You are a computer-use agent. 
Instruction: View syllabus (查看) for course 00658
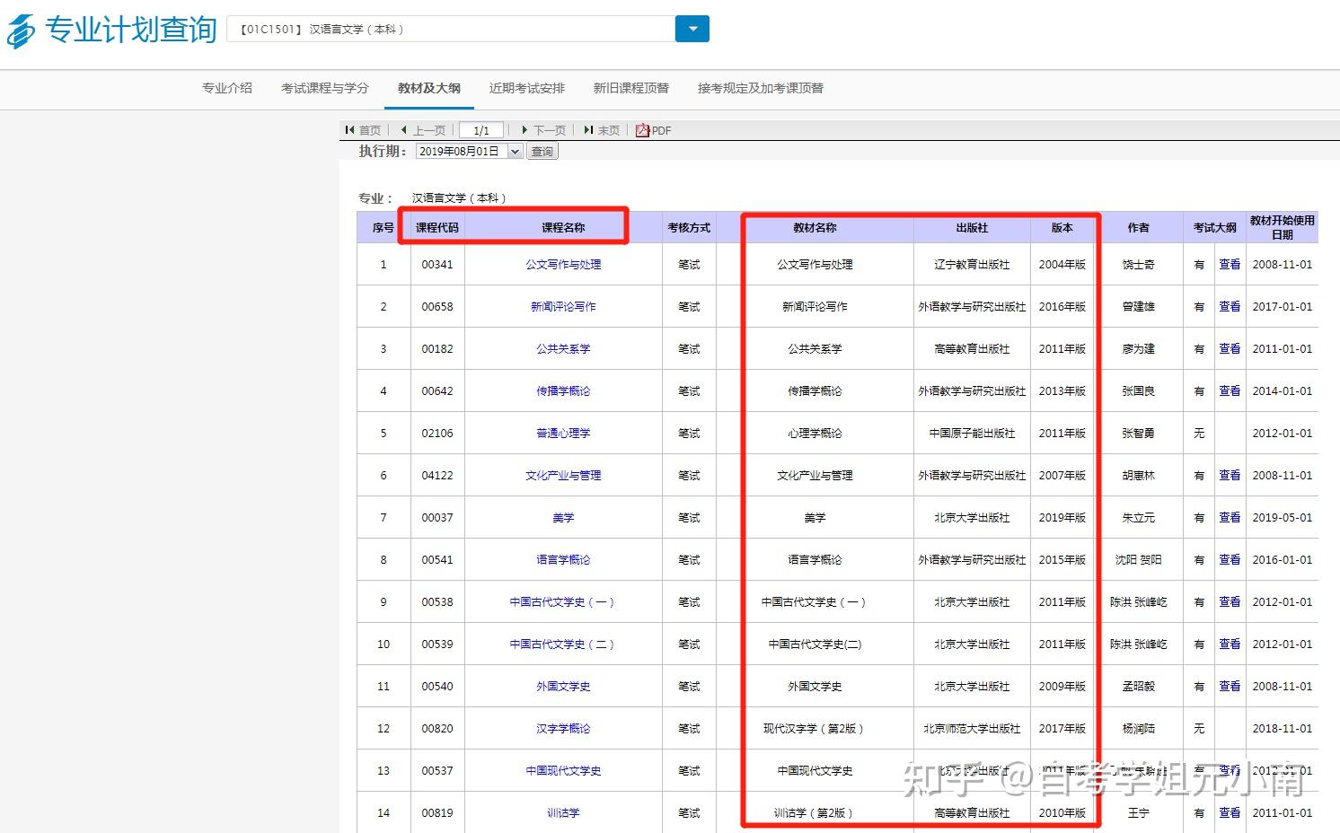(x=1230, y=307)
